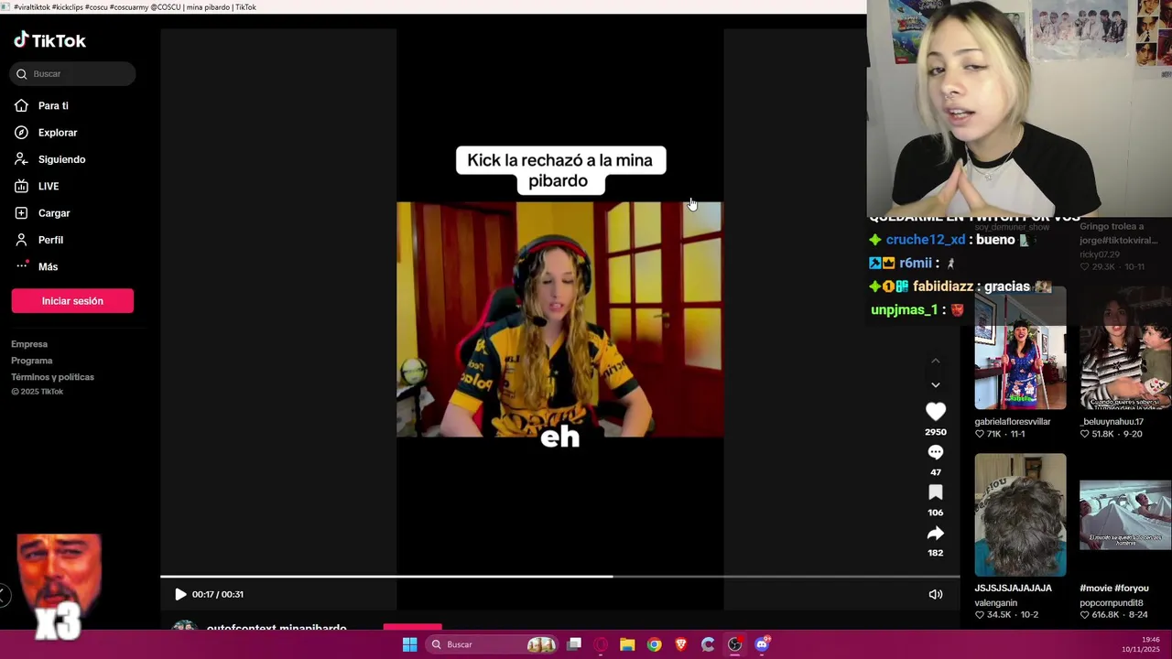Open File Explorer from the taskbar
Image resolution: width=1172 pixels, height=659 pixels.
(x=627, y=644)
